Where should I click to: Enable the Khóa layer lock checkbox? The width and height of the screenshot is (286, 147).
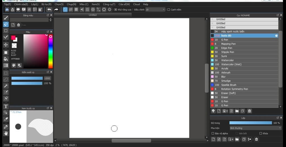[x=261, y=134]
